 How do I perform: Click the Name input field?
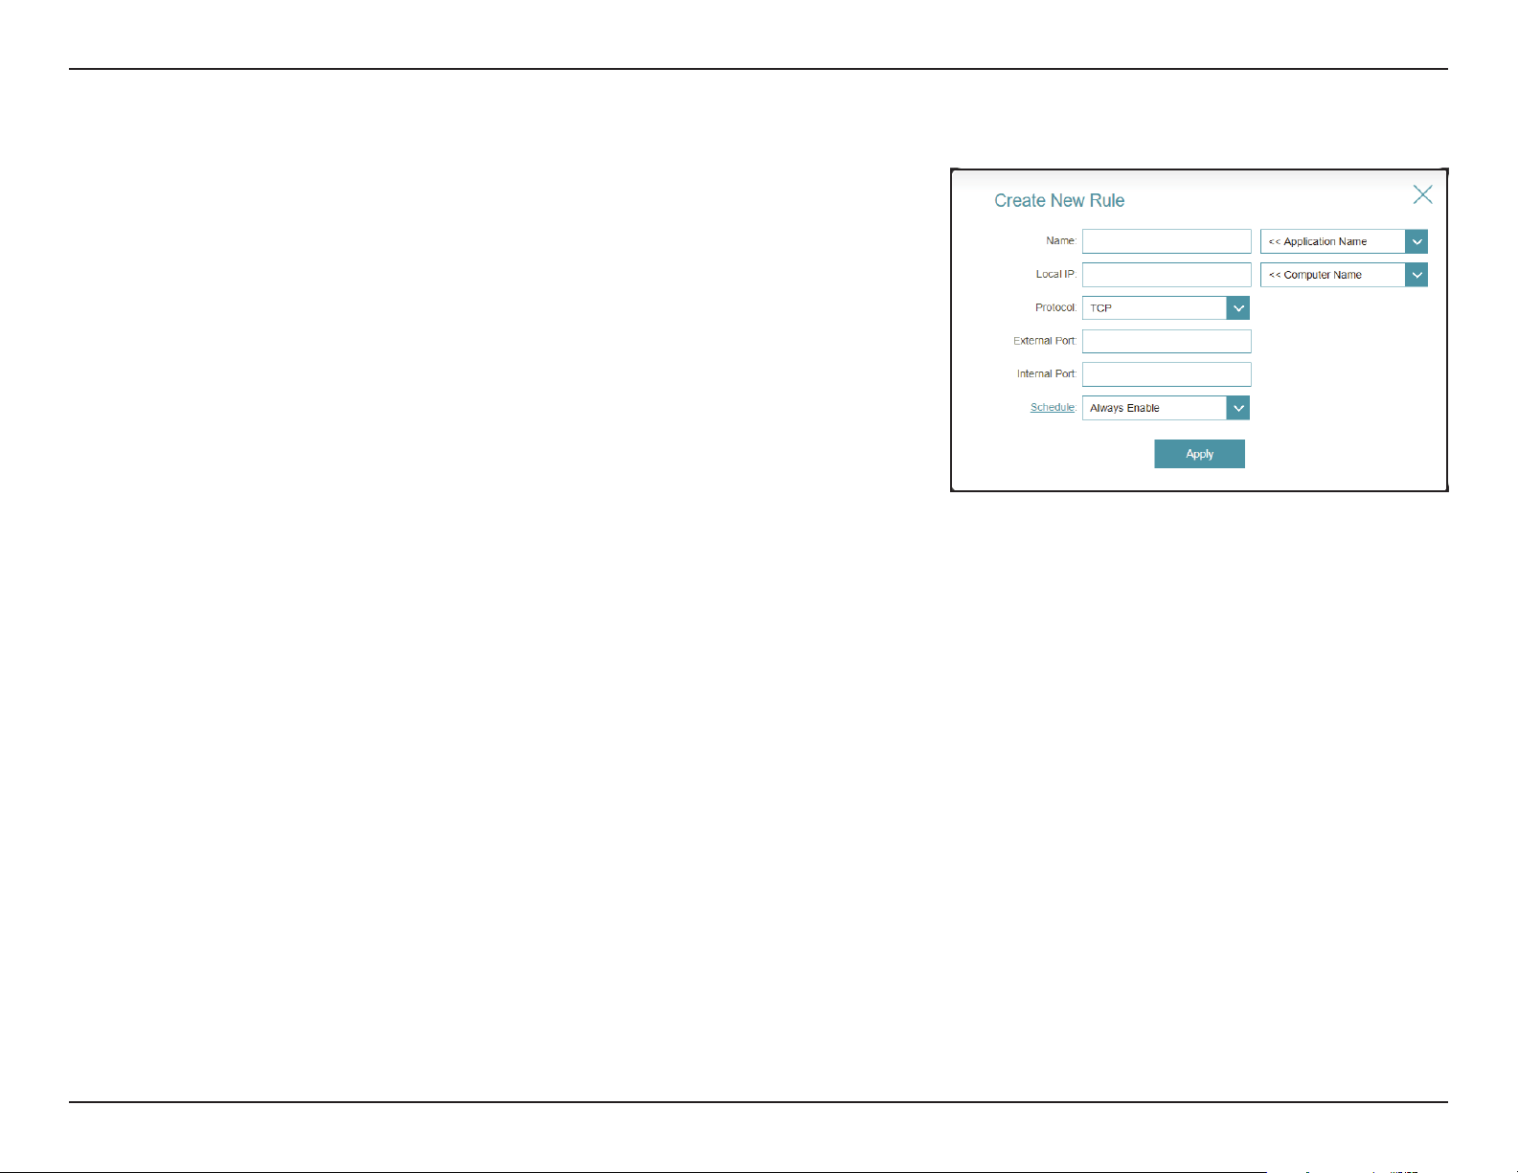pyautogui.click(x=1167, y=241)
